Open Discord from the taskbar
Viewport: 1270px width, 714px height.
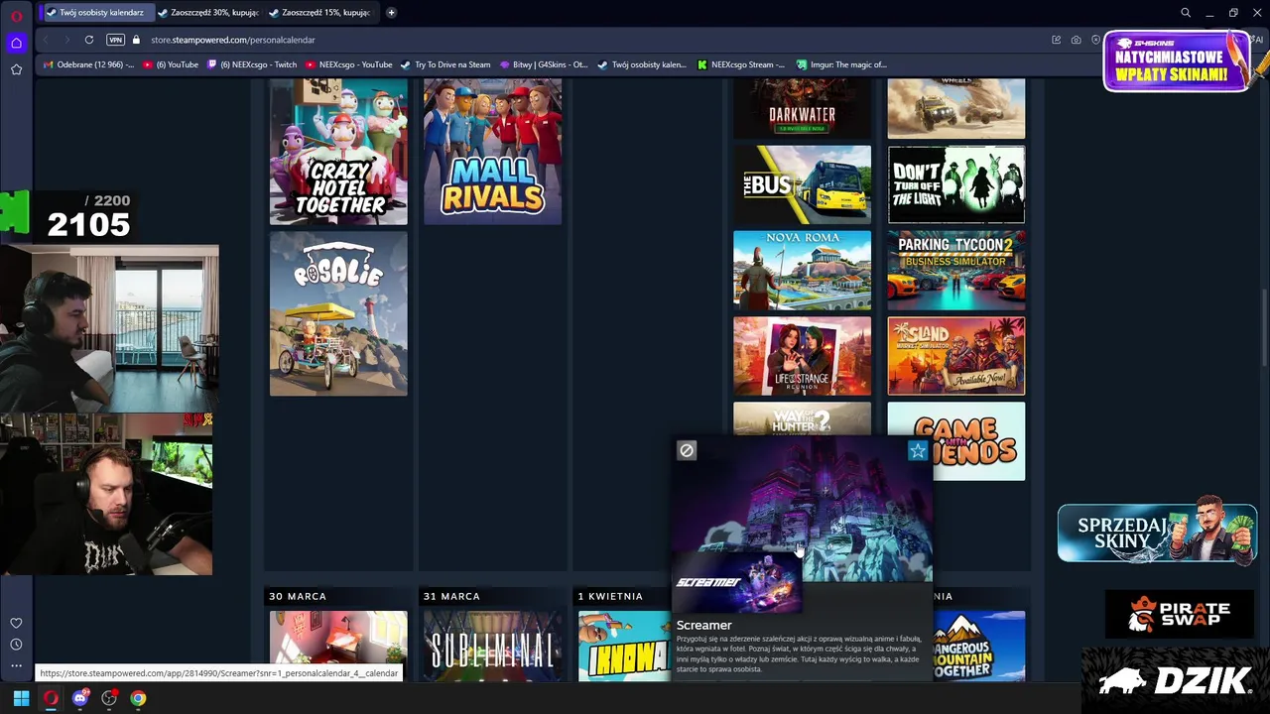(79, 698)
